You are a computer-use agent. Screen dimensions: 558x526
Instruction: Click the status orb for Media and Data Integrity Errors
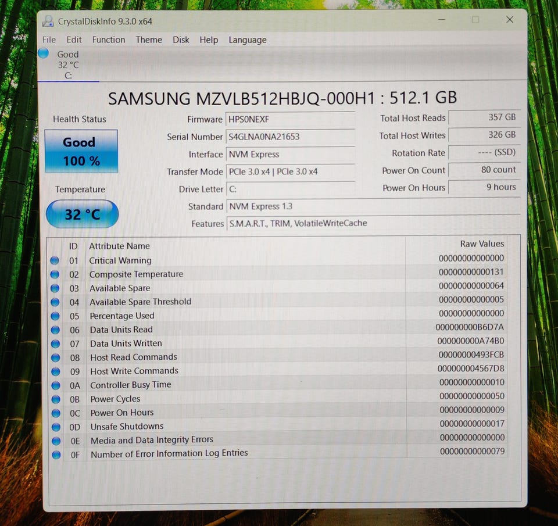[56, 441]
